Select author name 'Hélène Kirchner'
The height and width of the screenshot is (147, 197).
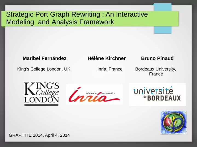pyautogui.click(x=106, y=58)
